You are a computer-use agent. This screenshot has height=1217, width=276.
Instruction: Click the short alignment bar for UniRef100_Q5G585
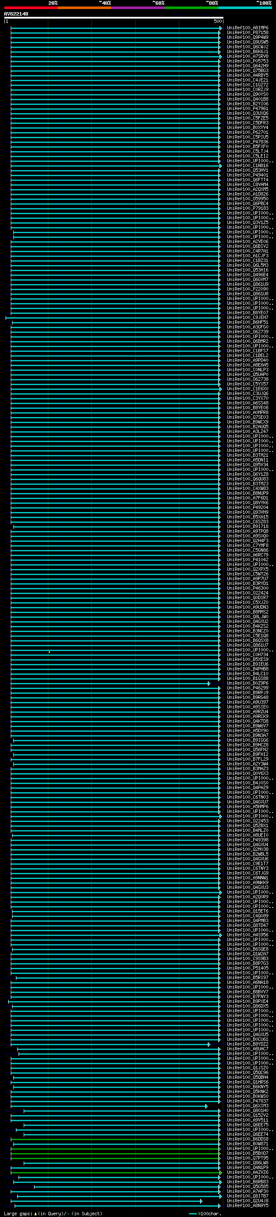[127, 1187]
